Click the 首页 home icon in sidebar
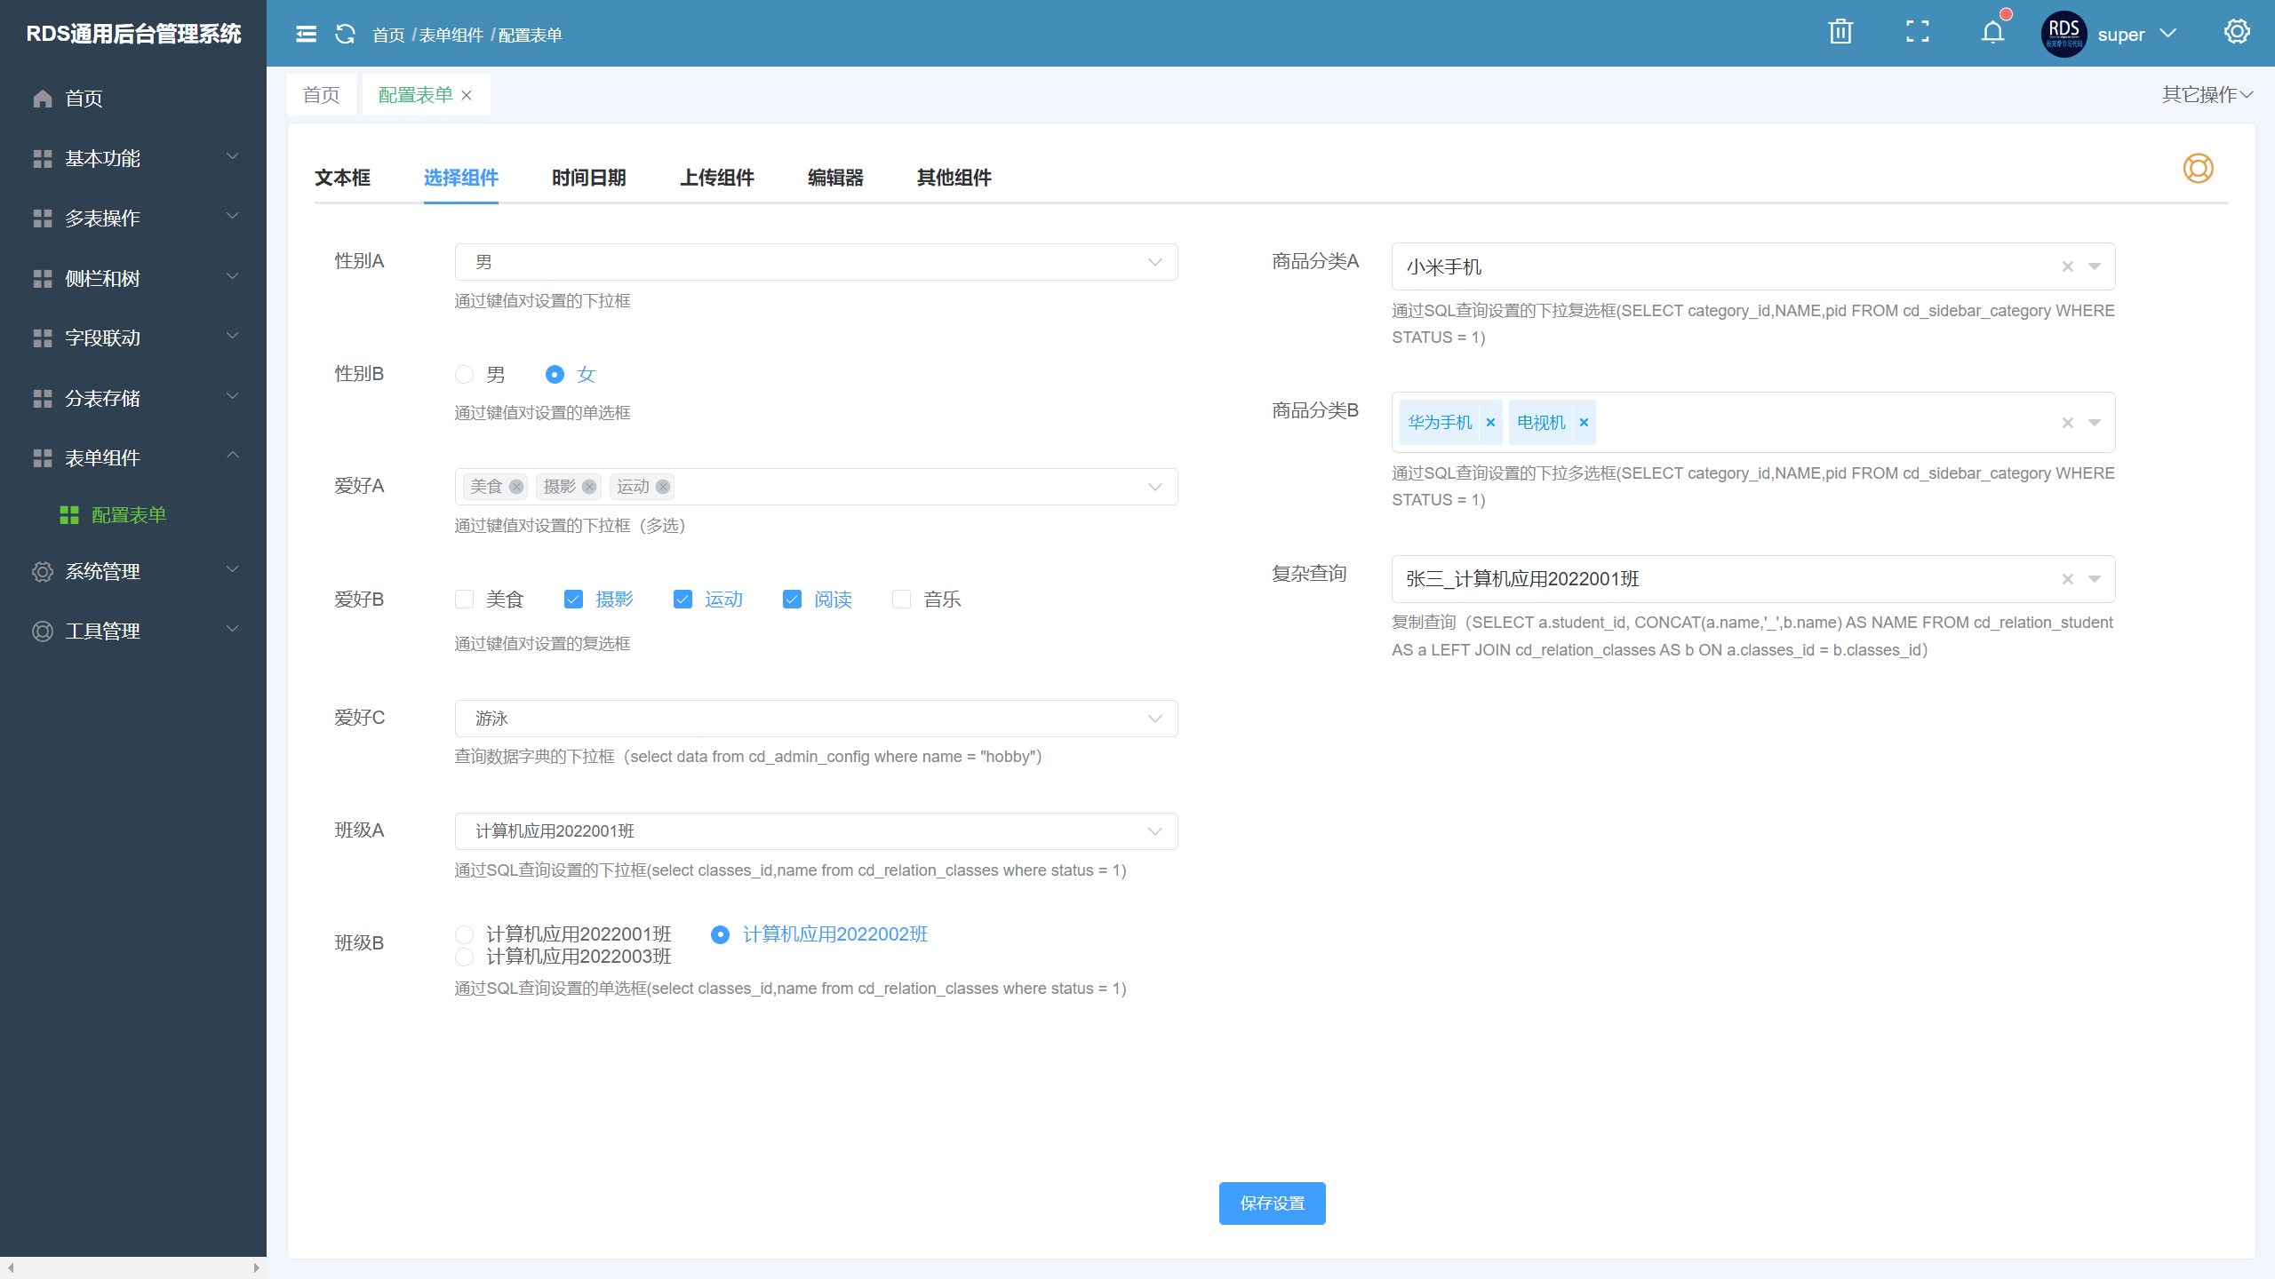The height and width of the screenshot is (1279, 2275). coord(43,98)
